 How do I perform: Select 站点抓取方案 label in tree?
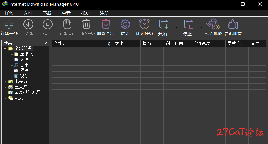coord(27,92)
